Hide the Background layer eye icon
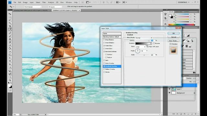The image size is (207, 116). [169, 93]
